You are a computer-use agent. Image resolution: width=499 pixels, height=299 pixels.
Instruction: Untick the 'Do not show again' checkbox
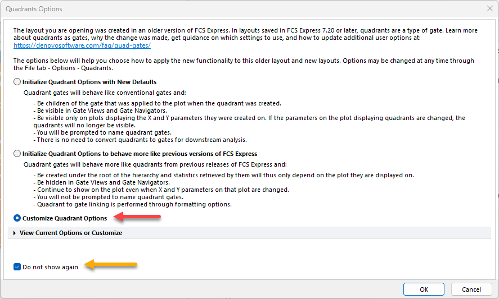(x=17, y=267)
